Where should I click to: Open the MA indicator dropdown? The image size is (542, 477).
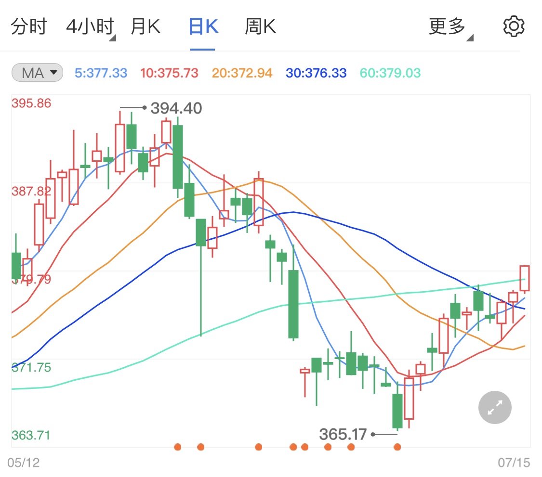pyautogui.click(x=37, y=73)
